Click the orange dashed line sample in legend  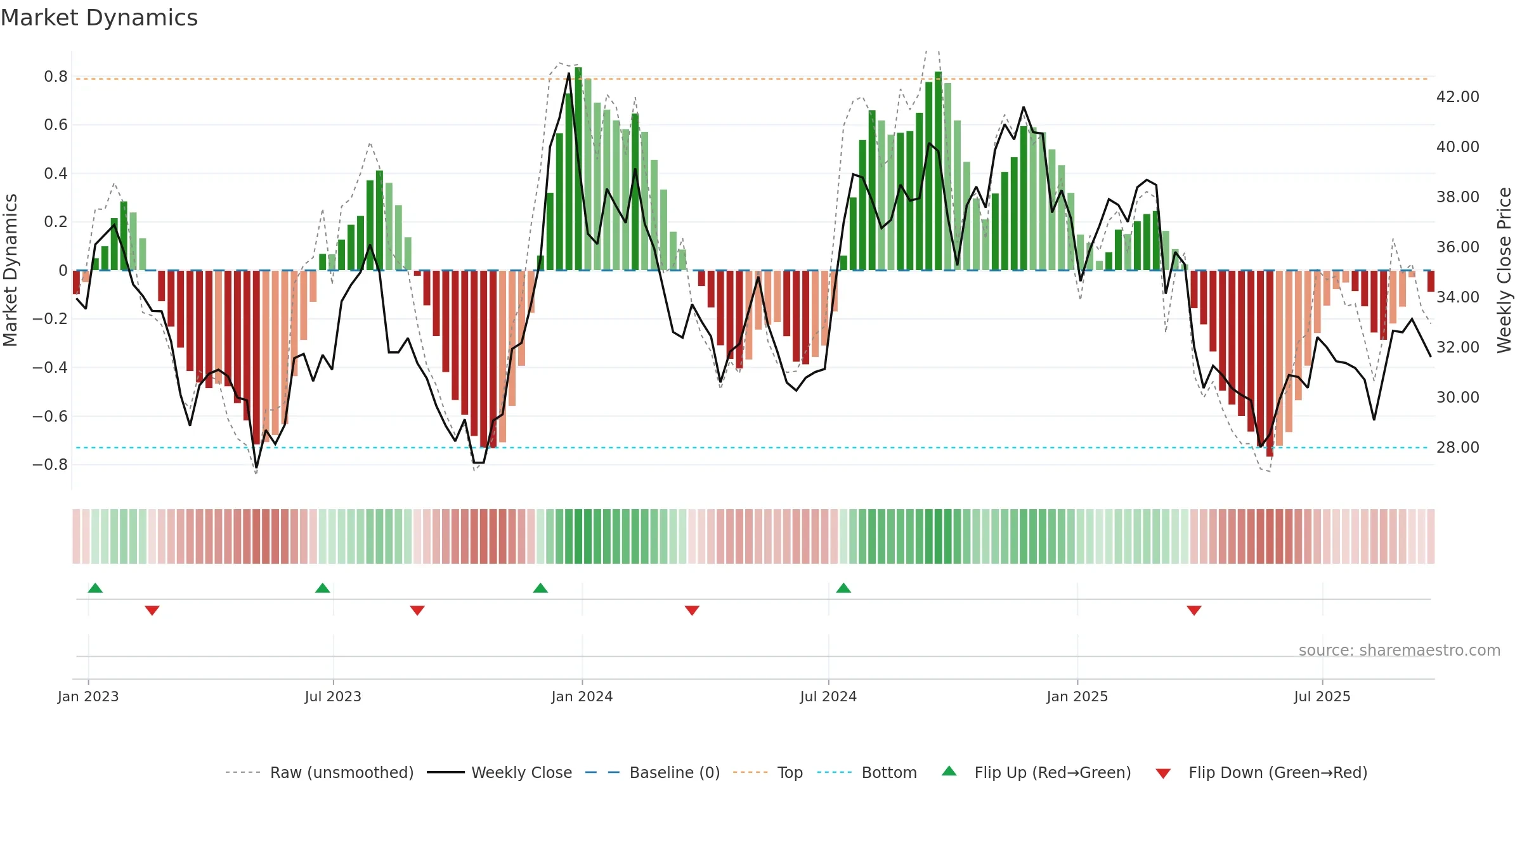tap(750, 772)
